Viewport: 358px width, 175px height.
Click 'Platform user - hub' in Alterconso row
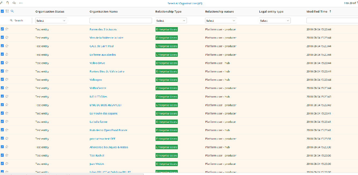point(217,147)
